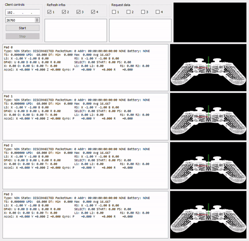Click DISCONNECTED state text in Pad 0

click(x=43, y=51)
